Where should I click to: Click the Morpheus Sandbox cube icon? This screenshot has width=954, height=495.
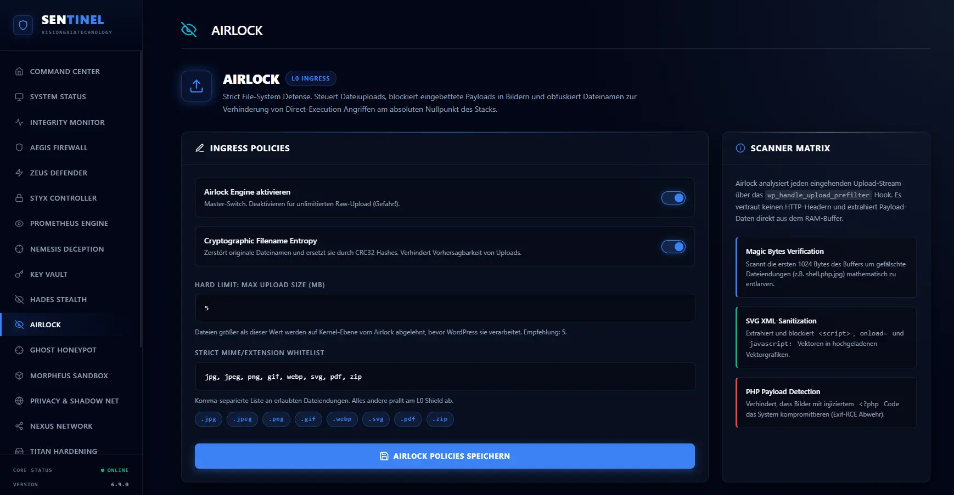[x=19, y=375]
